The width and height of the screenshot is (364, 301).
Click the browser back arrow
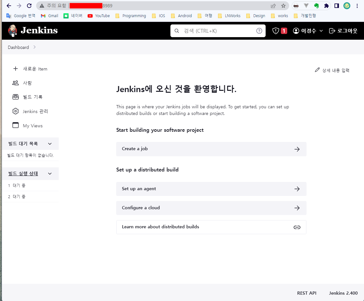[x=9, y=6]
